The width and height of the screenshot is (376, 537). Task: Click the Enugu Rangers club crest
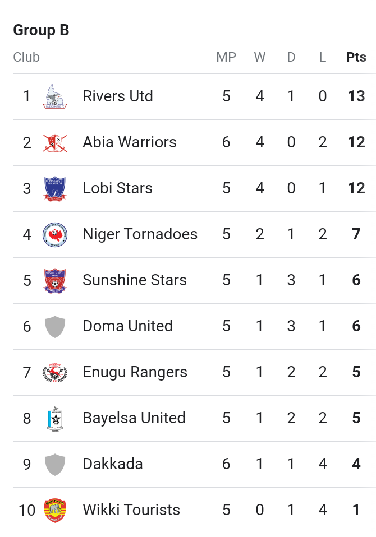coord(55,373)
